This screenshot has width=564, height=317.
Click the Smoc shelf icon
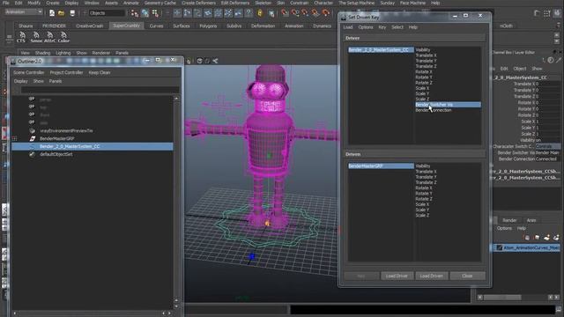(x=36, y=37)
